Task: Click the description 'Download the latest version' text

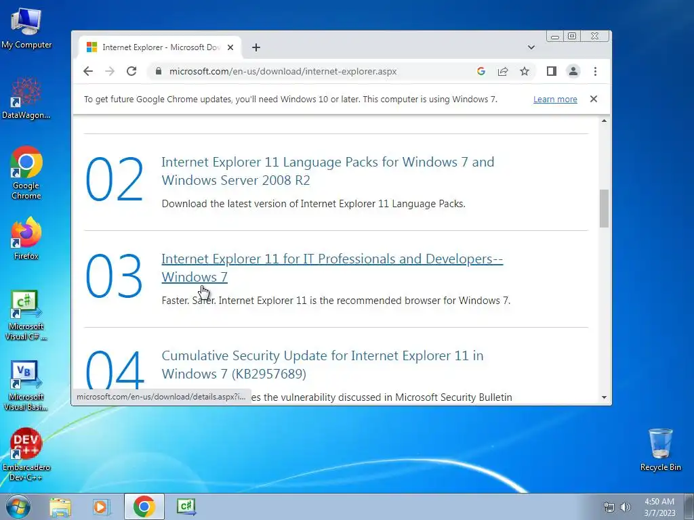Action: pyautogui.click(x=313, y=204)
